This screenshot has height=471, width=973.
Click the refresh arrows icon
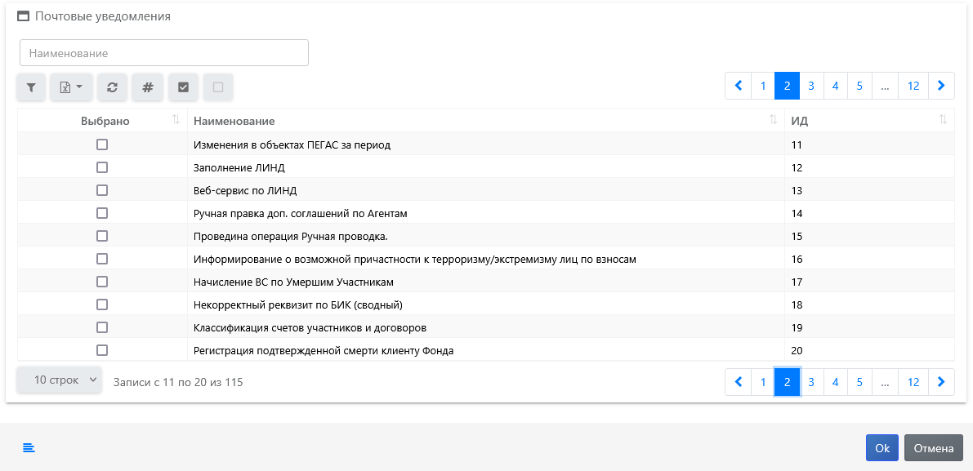[x=112, y=87]
